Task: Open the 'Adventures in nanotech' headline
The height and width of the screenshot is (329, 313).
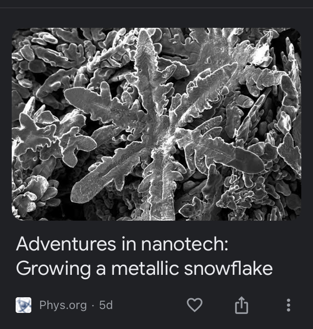Action: click(x=122, y=244)
